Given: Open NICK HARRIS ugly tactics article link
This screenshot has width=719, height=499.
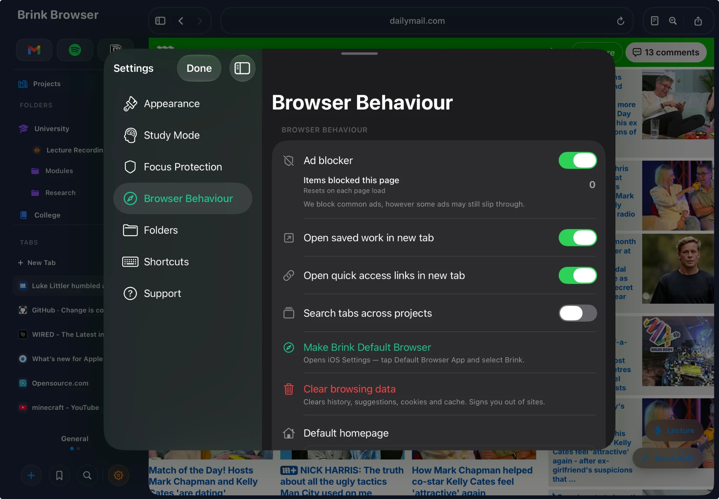Looking at the screenshot, I should (342, 480).
